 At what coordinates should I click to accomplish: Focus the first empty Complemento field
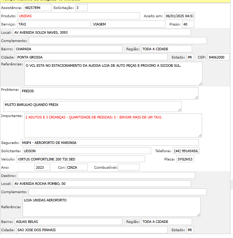pos(118,41)
